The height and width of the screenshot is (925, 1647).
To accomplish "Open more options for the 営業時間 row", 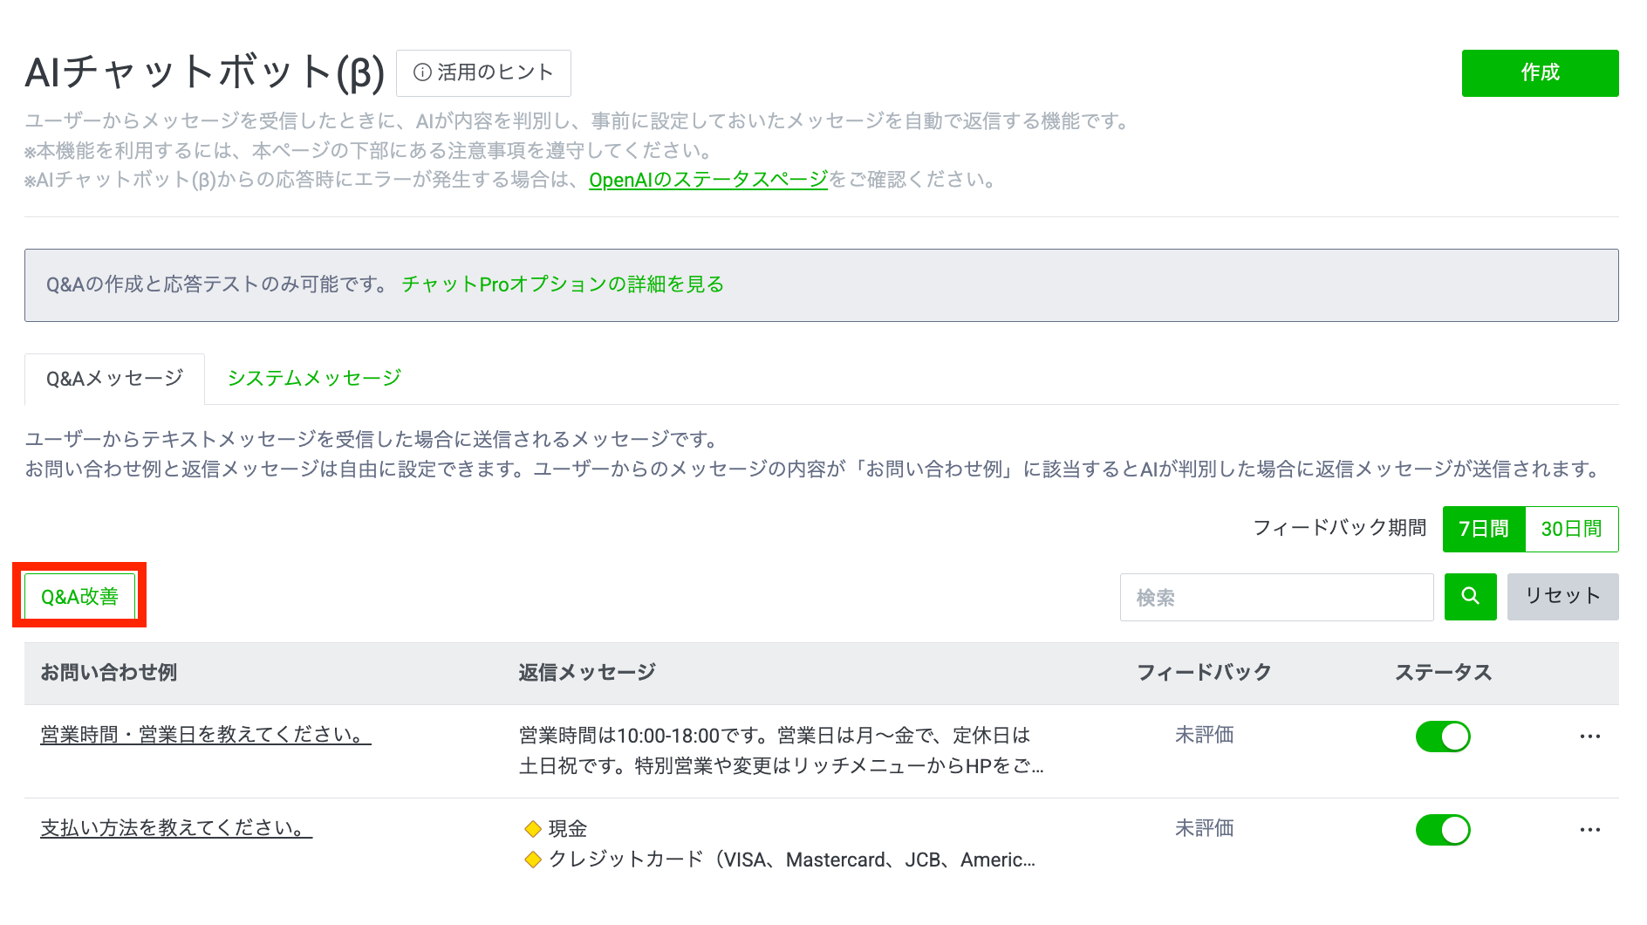I will [x=1589, y=737].
